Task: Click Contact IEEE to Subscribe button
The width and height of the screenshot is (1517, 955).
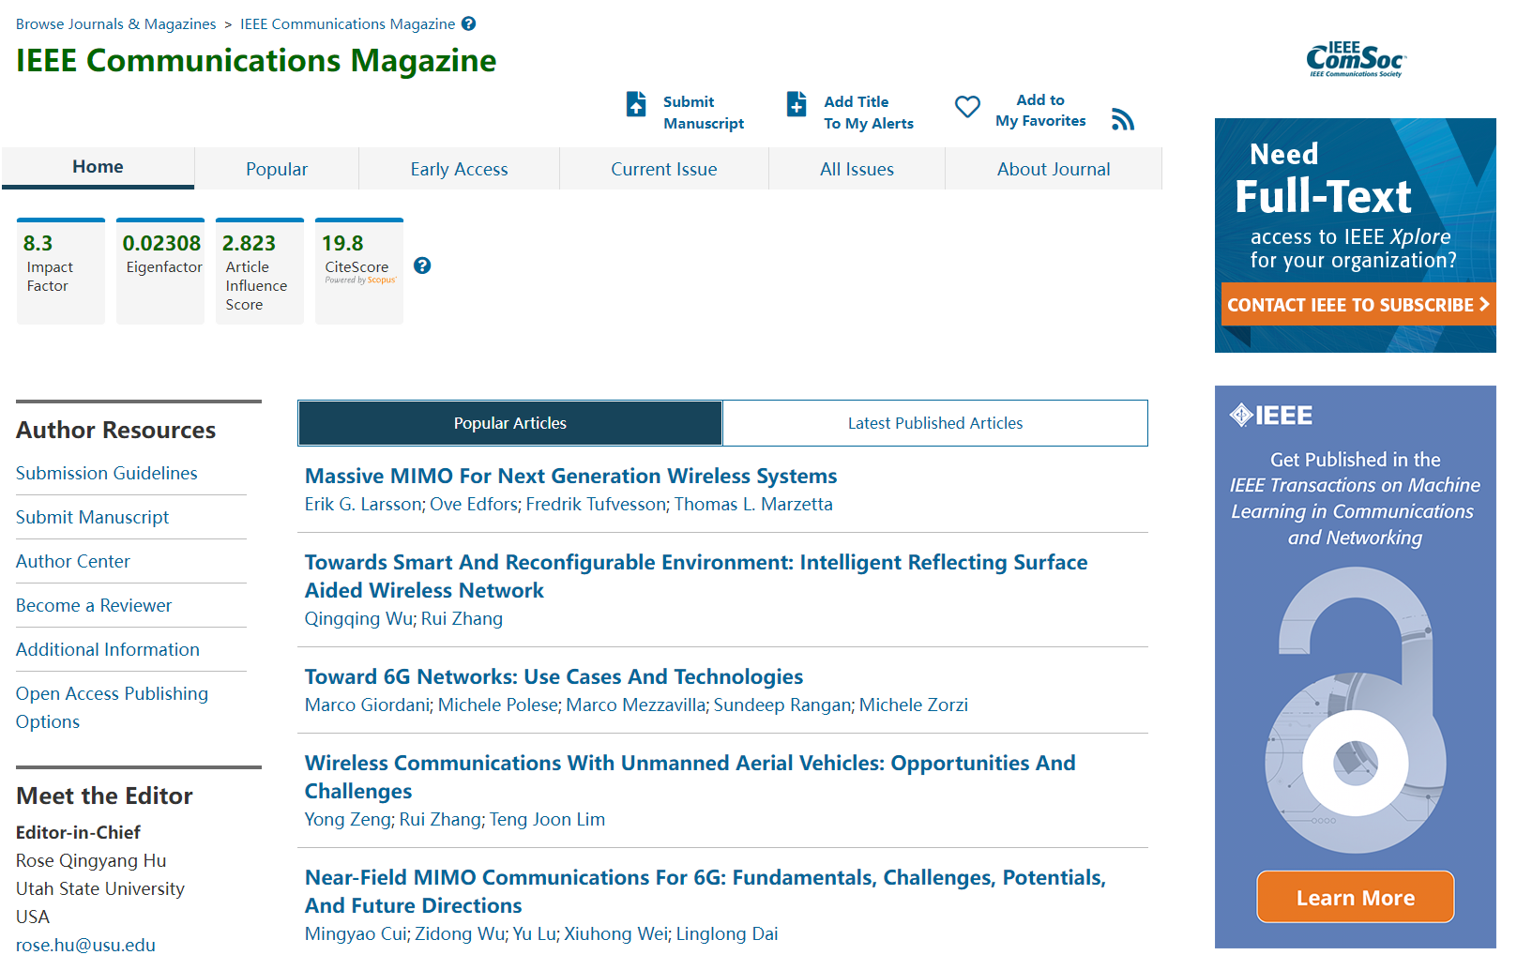Action: pos(1358,305)
